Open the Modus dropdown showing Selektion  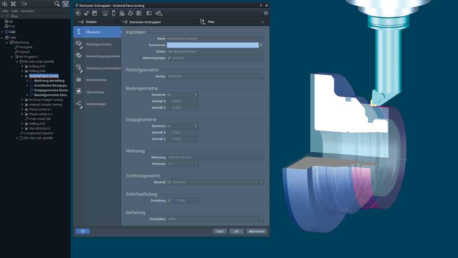pos(215,76)
